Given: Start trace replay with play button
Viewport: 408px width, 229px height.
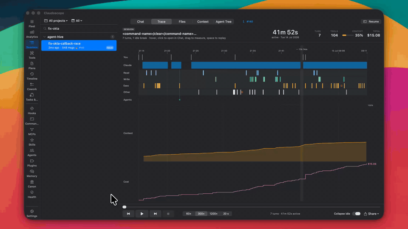Looking at the screenshot, I should coord(142,214).
